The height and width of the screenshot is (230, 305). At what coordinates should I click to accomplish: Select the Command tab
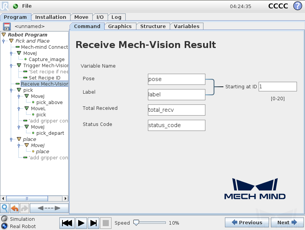[x=87, y=26]
